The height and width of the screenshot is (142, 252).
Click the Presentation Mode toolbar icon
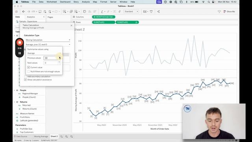[151, 11]
